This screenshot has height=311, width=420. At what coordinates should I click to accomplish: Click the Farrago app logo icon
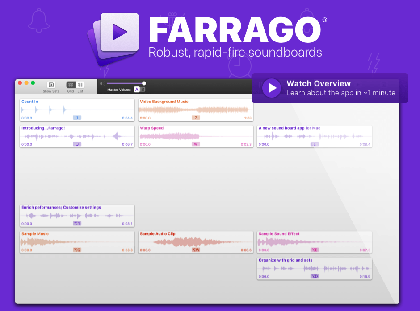pos(114,39)
